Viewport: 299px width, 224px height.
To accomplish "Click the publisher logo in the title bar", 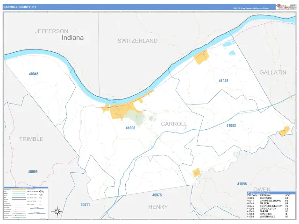I will [x=283, y=7].
